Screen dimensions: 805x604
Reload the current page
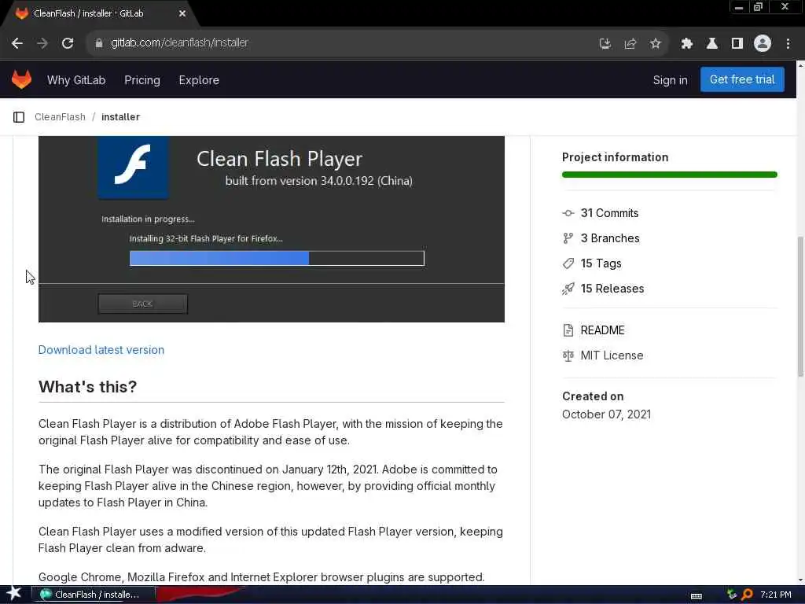click(68, 43)
